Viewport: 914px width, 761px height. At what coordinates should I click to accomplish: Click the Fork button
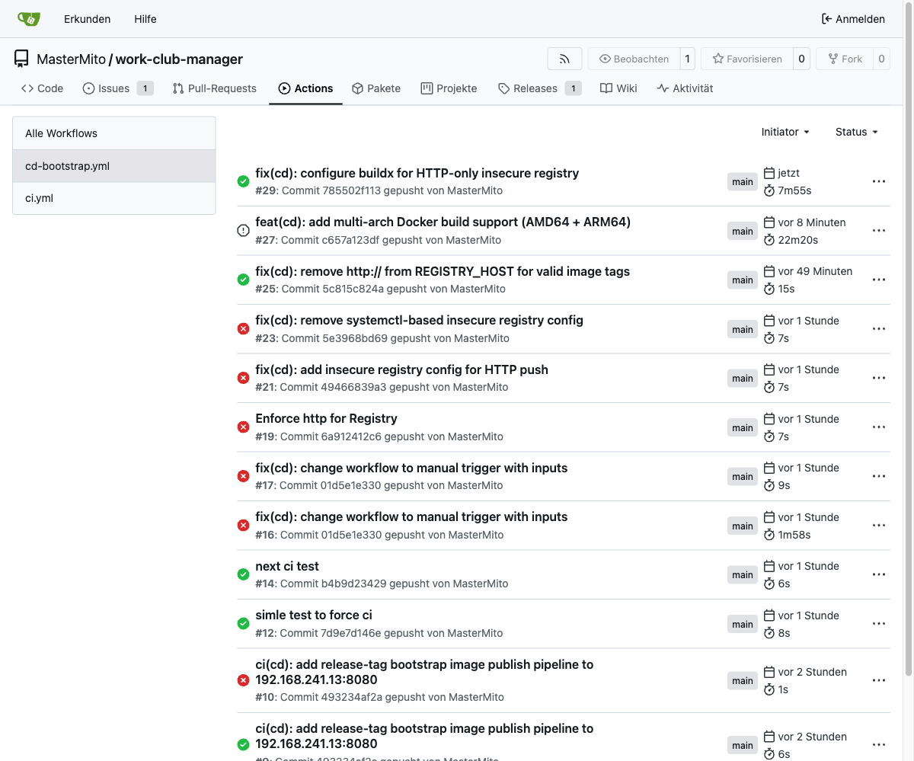[x=844, y=59]
